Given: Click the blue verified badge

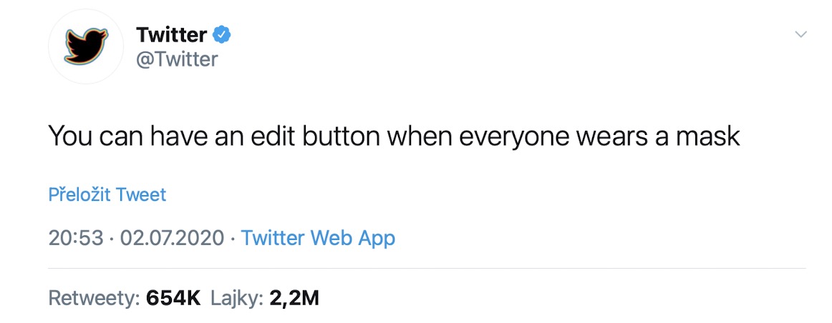Looking at the screenshot, I should click(222, 34).
